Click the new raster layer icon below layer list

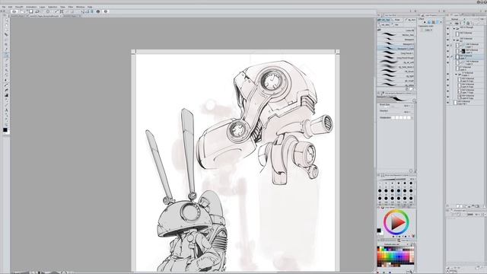(x=457, y=206)
